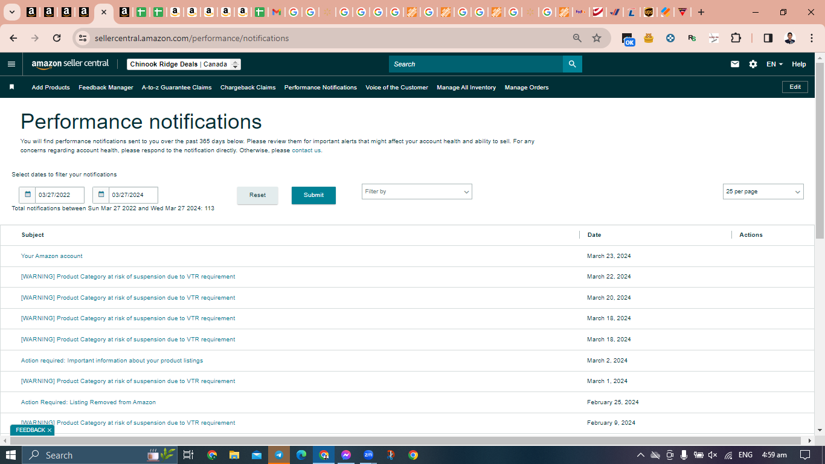Open a new browser tab
This screenshot has width=825, height=464.
[x=701, y=12]
